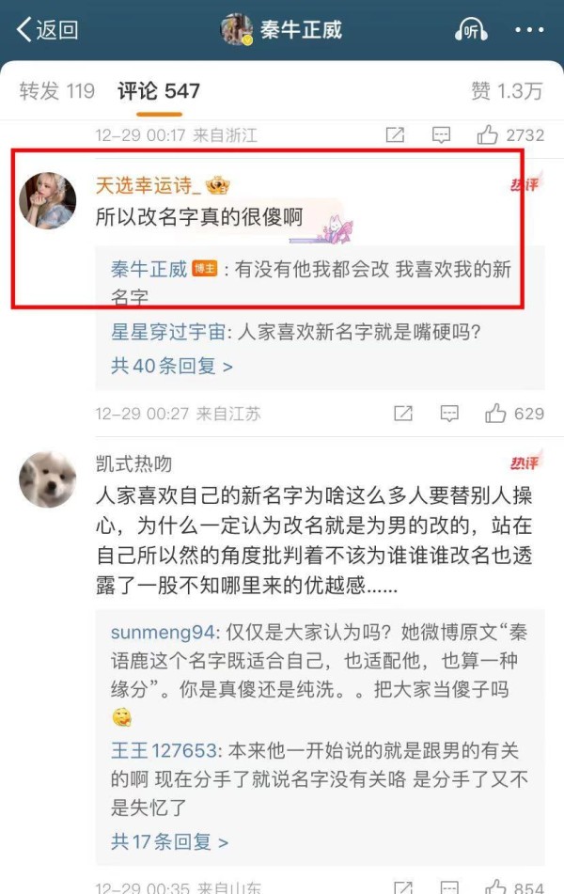Expand 共17条回复 replies
The image size is (564, 894).
(169, 841)
